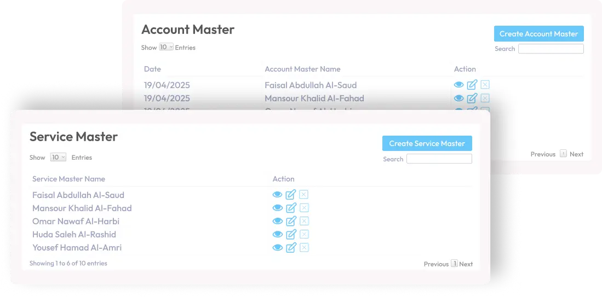
Task: View Mansour Khalid Al-Fahad in Service Master
Action: point(277,208)
